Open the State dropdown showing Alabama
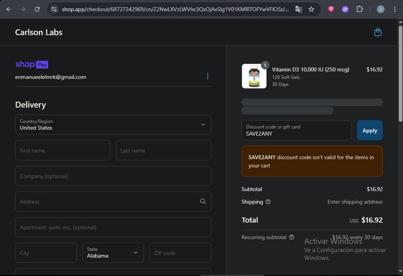 tap(113, 253)
